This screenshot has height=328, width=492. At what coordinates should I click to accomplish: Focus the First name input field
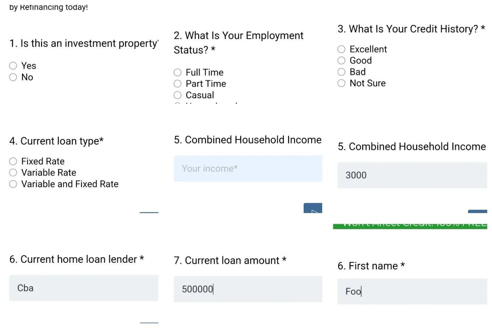point(412,291)
